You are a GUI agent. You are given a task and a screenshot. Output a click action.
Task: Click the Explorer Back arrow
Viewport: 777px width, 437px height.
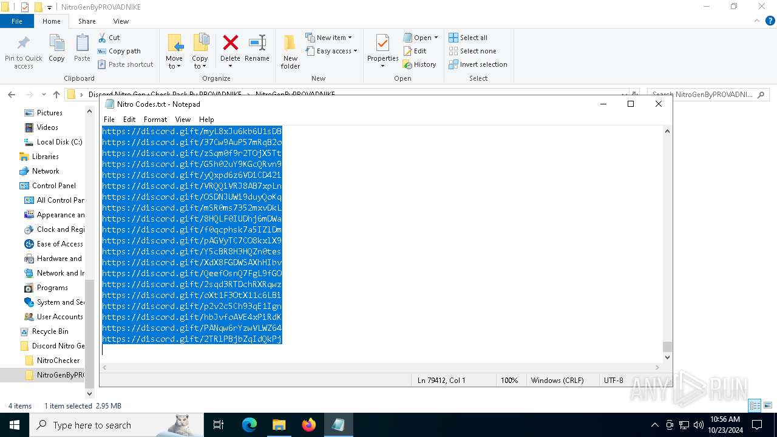pos(12,95)
